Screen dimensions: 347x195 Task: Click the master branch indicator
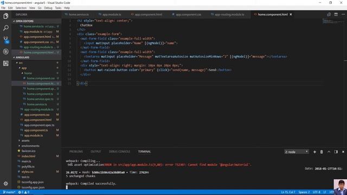point(9,192)
